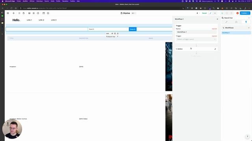Screen dimensions: 252x141
Task: Click Link 3 in page header
Action: coord(54,20)
